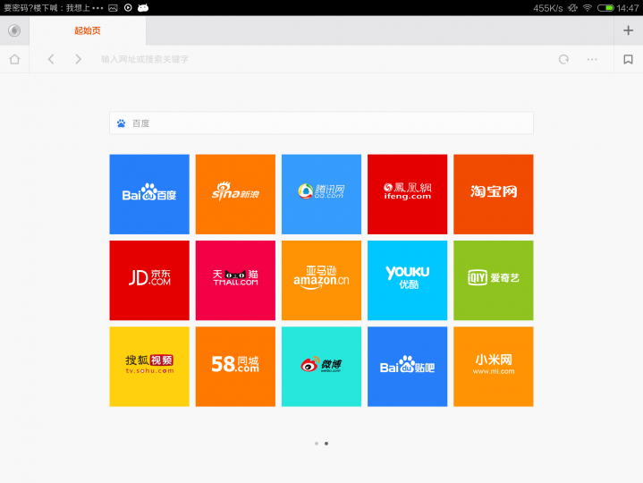Click the Baidu paw search engine icon
Viewport: 643px width, 483px height.
click(121, 123)
